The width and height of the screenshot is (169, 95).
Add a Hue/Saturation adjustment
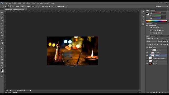pos(150,30)
